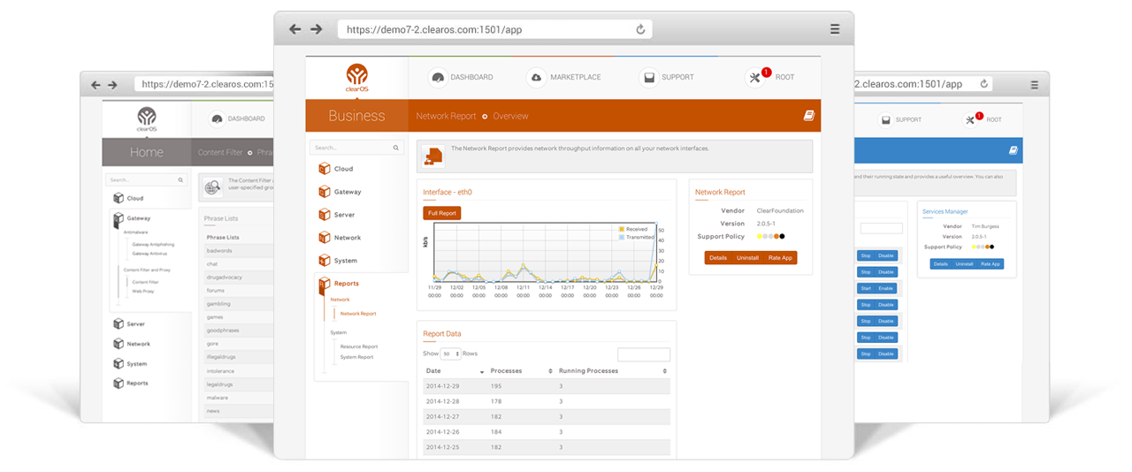
Task: Focus the Report Data table filter field
Action: point(644,354)
